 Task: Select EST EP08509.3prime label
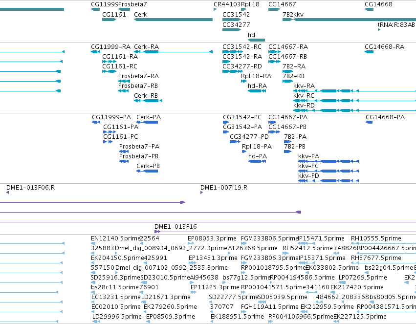point(170,317)
